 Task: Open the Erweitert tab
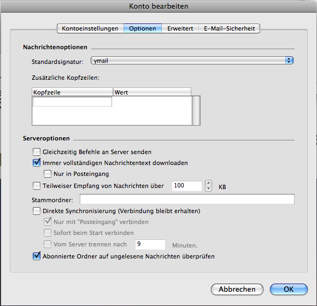tap(180, 28)
